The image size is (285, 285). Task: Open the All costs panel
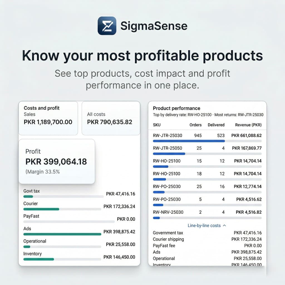tap(110, 118)
